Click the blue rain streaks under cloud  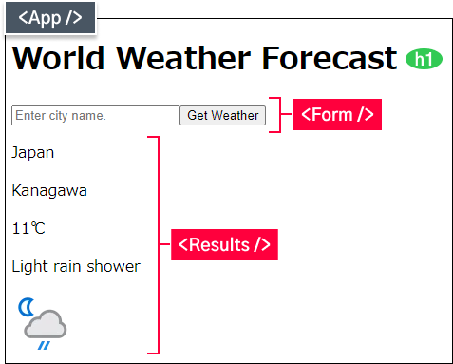click(x=44, y=345)
